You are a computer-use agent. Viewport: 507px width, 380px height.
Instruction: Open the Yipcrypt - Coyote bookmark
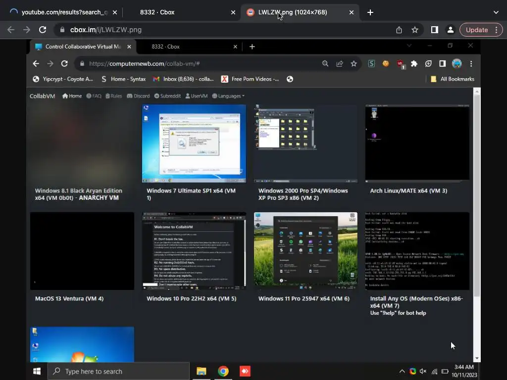point(63,79)
